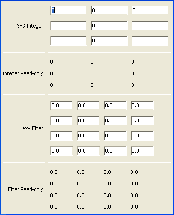Click fourth row, fourth column 4x4 Float field
The width and height of the screenshot is (174, 215).
coord(142,151)
